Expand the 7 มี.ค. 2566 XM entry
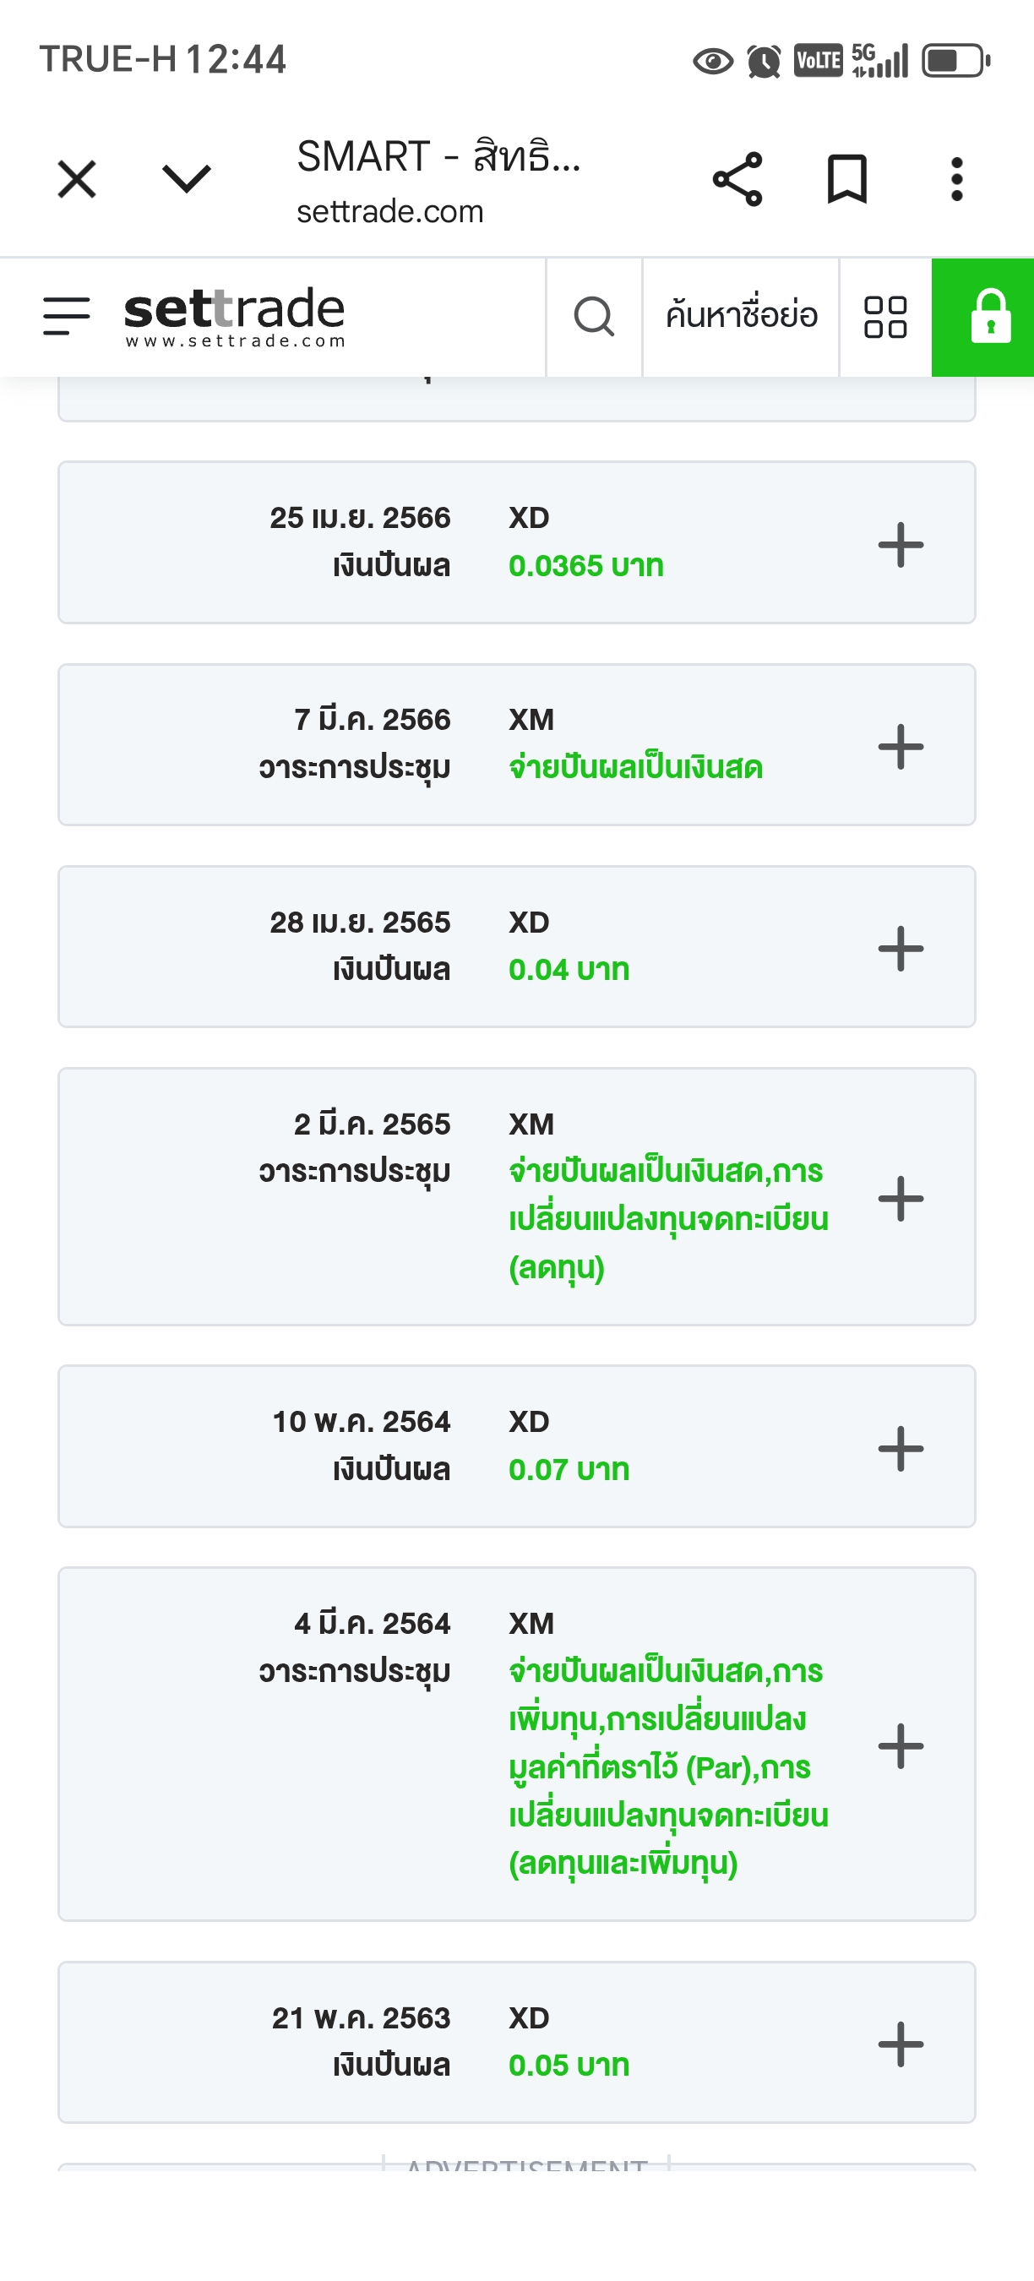Viewport: 1034px width, 2281px height. click(901, 746)
